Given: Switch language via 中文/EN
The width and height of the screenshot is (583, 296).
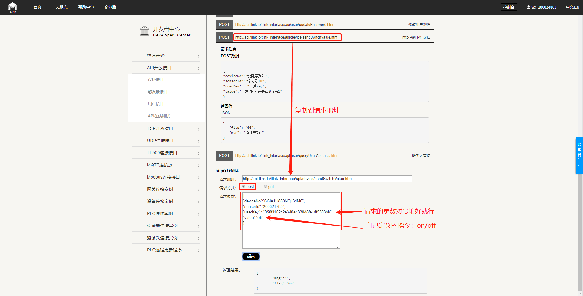Looking at the screenshot, I should [x=572, y=7].
